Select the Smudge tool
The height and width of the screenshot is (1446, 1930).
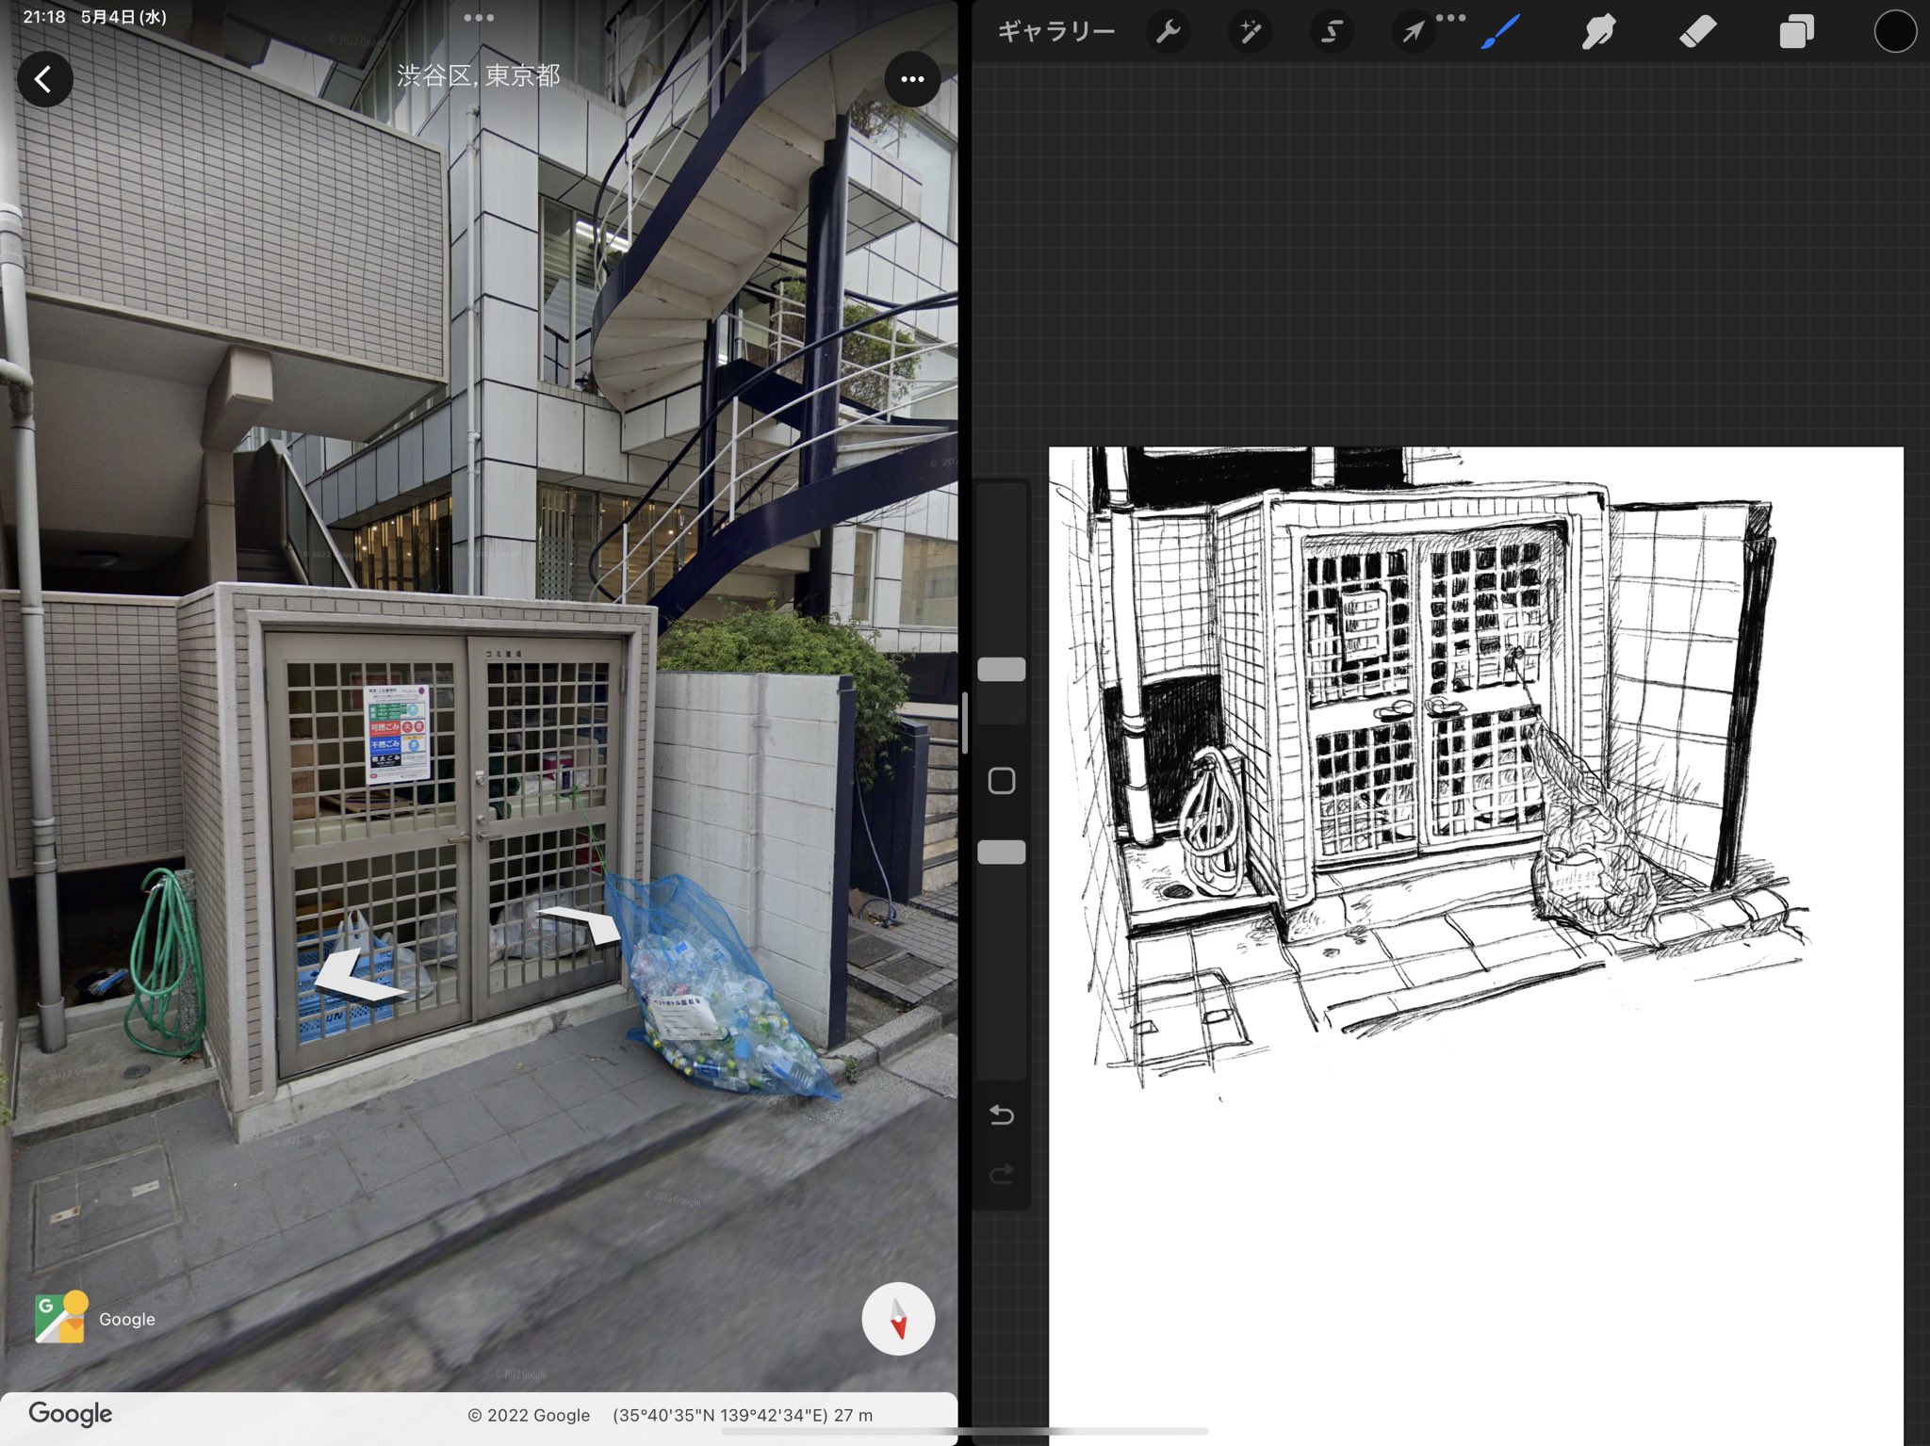[1598, 32]
